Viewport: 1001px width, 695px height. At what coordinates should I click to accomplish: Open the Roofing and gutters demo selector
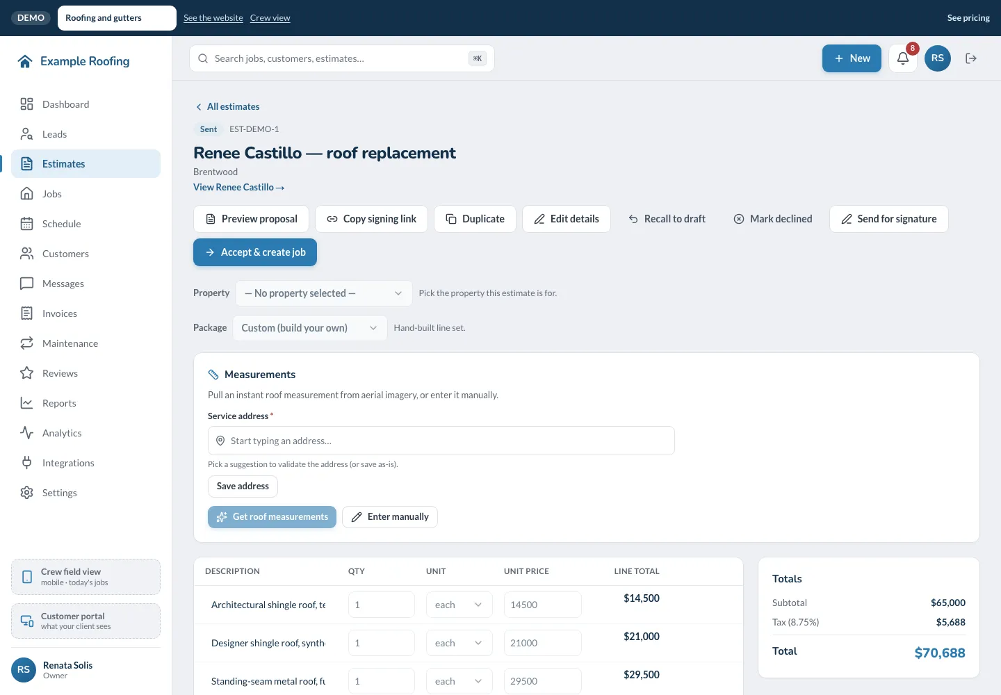117,18
